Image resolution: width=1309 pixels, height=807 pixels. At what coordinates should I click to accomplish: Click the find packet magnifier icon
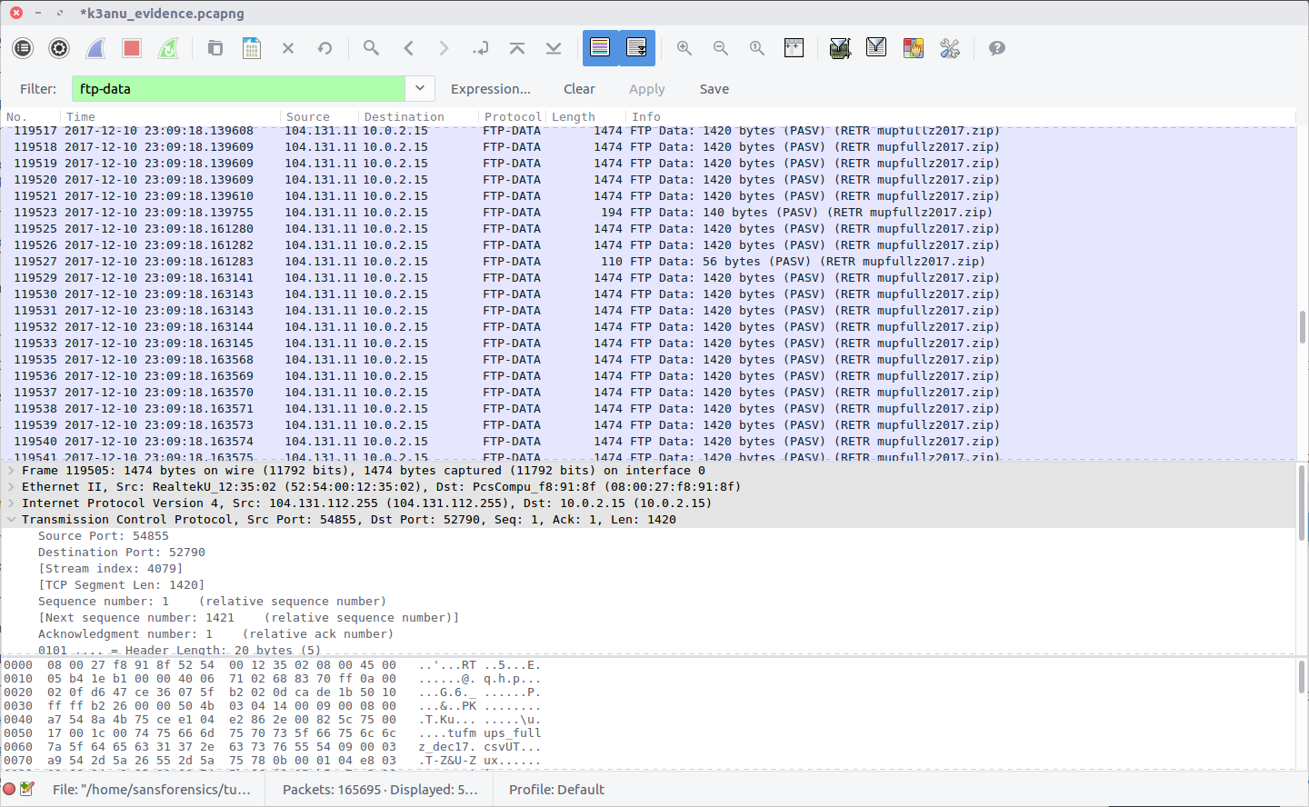(x=371, y=48)
